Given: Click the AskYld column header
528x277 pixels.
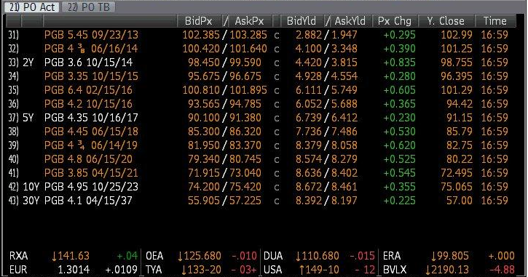Looking at the screenshot, I should click(350, 21).
